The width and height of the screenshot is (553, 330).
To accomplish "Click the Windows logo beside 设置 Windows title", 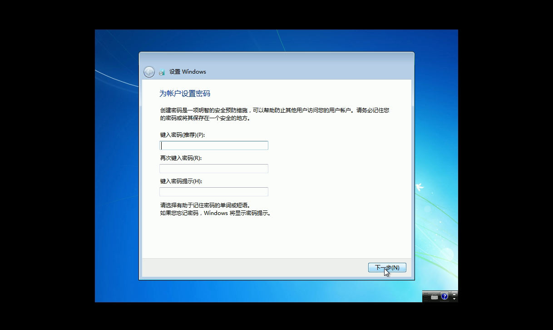I will 162,72.
